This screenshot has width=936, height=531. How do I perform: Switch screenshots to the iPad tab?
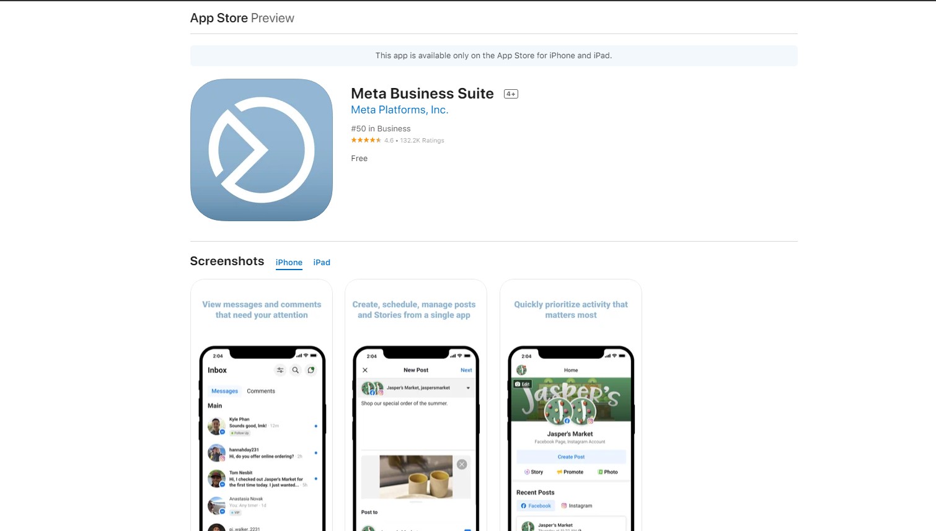coord(322,263)
